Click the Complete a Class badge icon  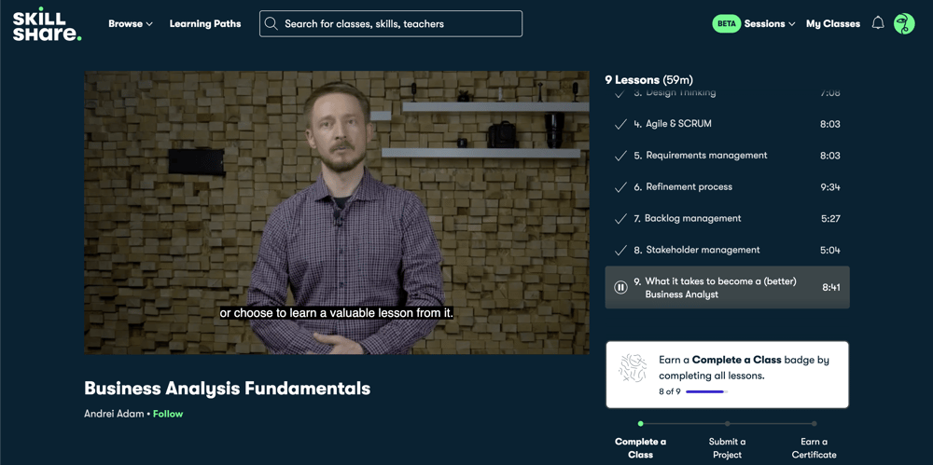point(633,368)
